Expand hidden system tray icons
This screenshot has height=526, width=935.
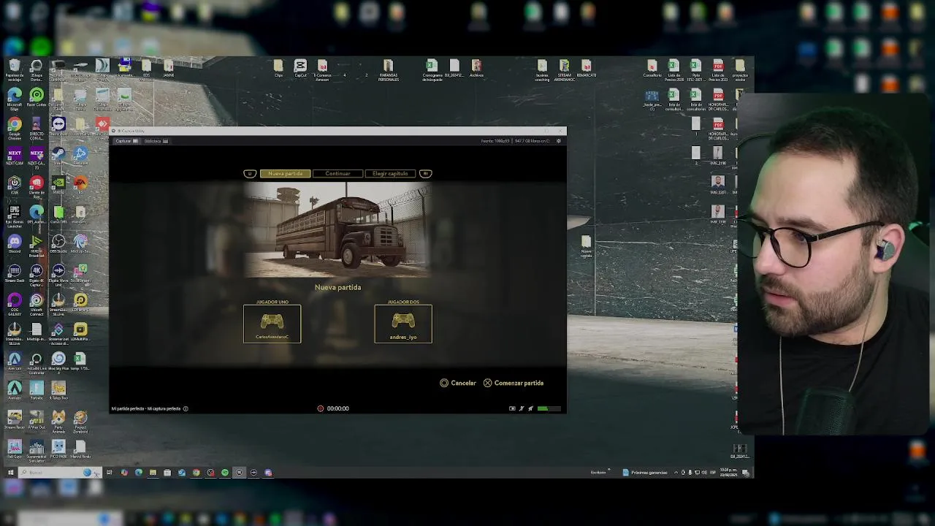[676, 473]
